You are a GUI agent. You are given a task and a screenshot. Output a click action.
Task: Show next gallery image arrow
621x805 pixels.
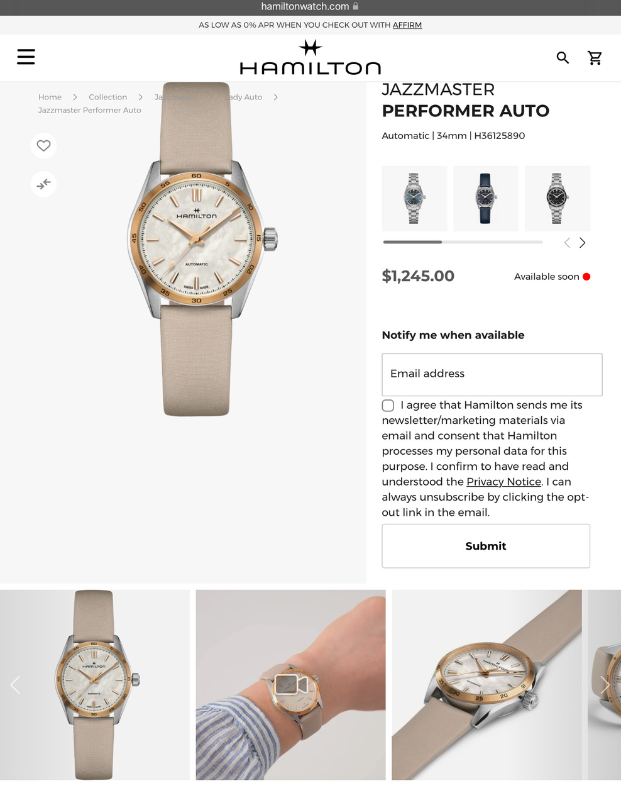pyautogui.click(x=605, y=685)
